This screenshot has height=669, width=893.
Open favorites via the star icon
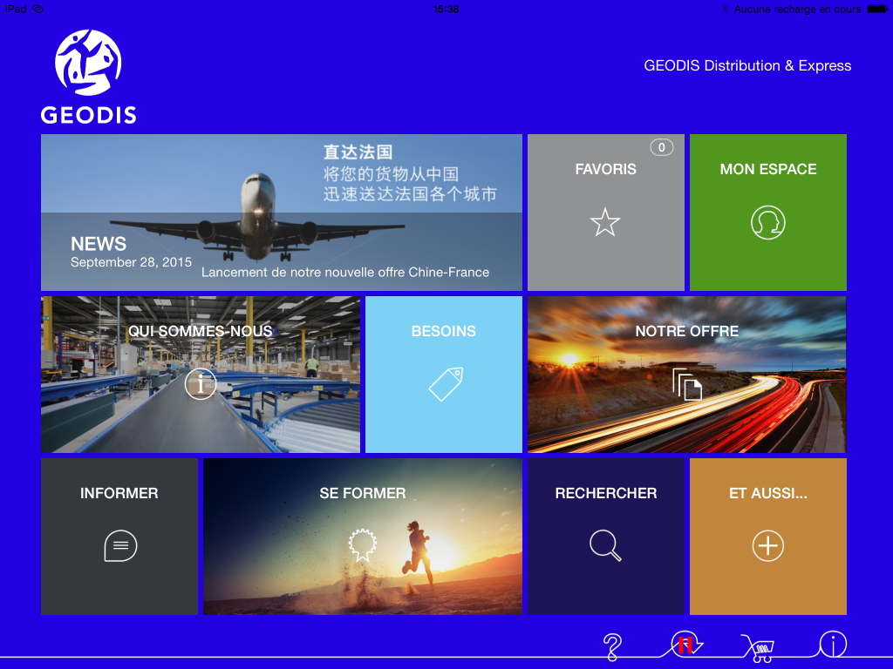tap(605, 222)
